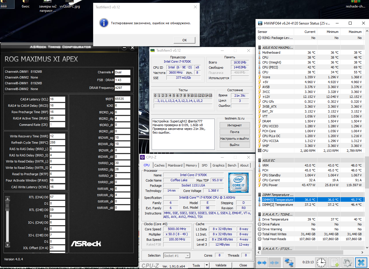Click CPU-Z title bar app icon

point(142,157)
